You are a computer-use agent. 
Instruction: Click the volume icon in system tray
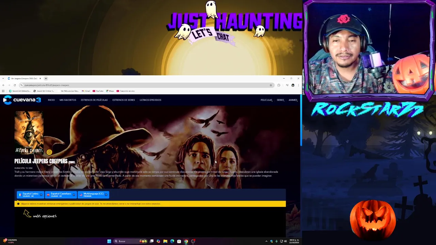point(285,241)
